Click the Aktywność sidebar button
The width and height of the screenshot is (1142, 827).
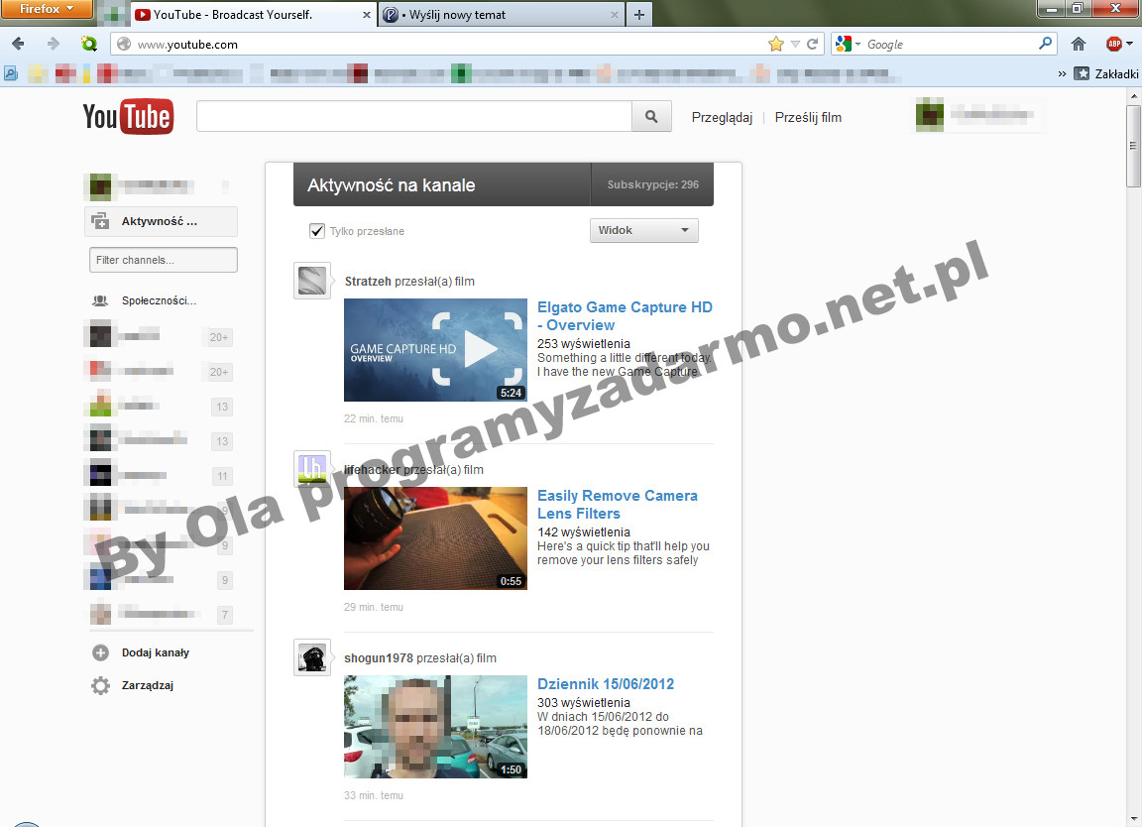[x=161, y=221]
